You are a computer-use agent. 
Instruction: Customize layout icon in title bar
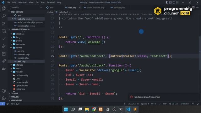177,3
